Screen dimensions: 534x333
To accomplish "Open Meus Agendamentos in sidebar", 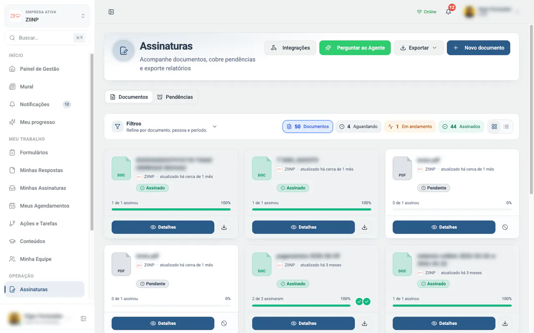I will pyautogui.click(x=45, y=206).
